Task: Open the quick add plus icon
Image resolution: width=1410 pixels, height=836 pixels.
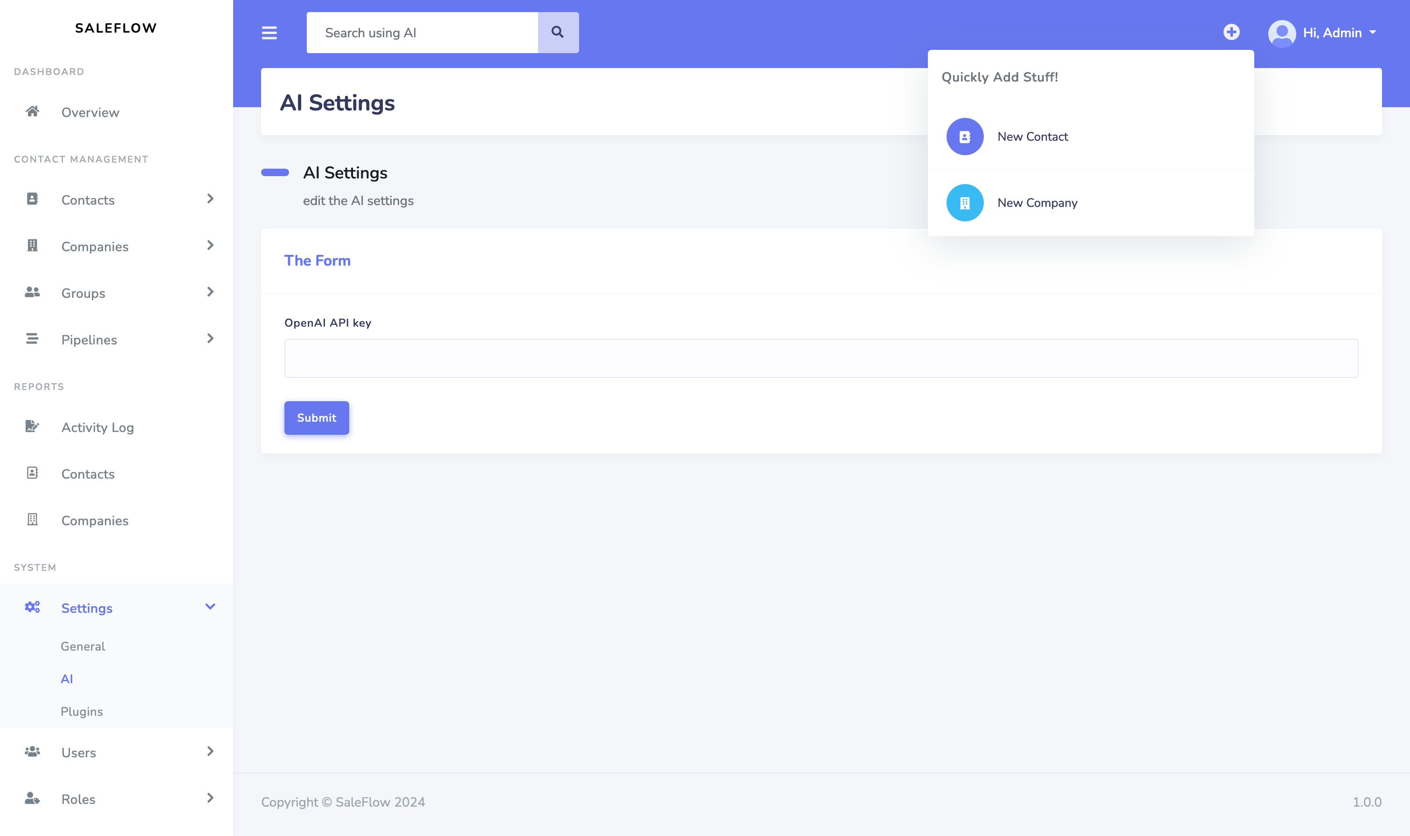Action: click(x=1231, y=32)
